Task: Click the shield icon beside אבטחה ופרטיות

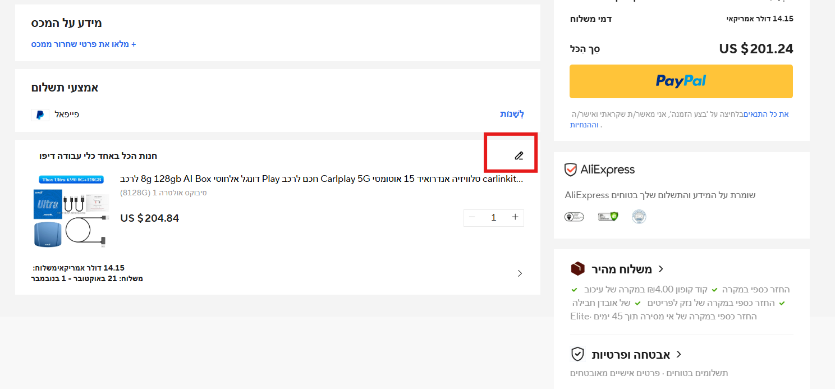Action: click(x=577, y=354)
